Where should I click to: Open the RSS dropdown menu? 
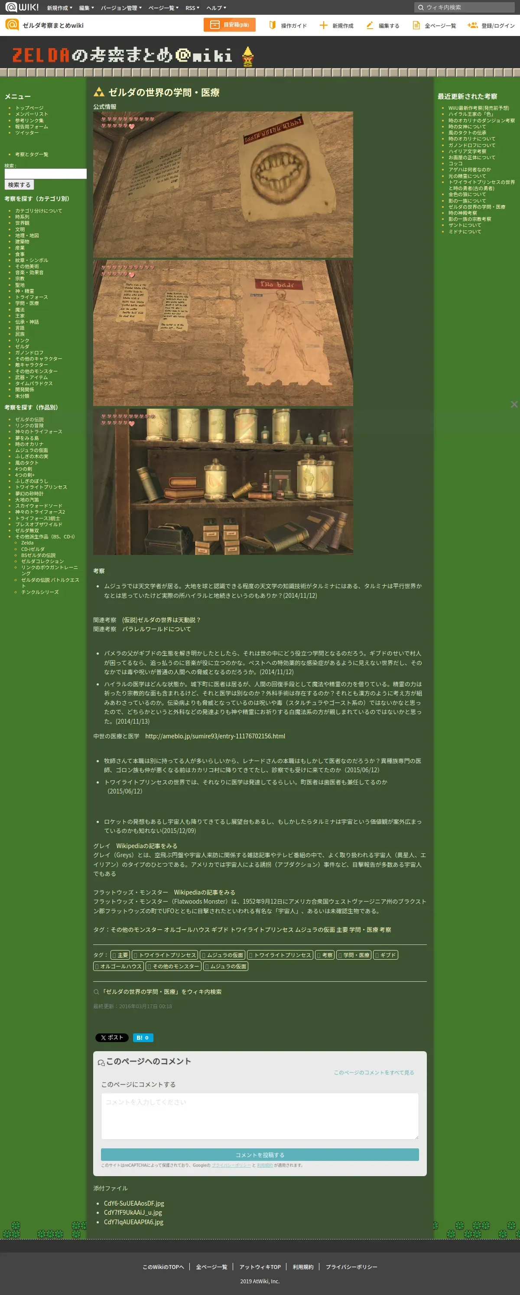click(192, 7)
